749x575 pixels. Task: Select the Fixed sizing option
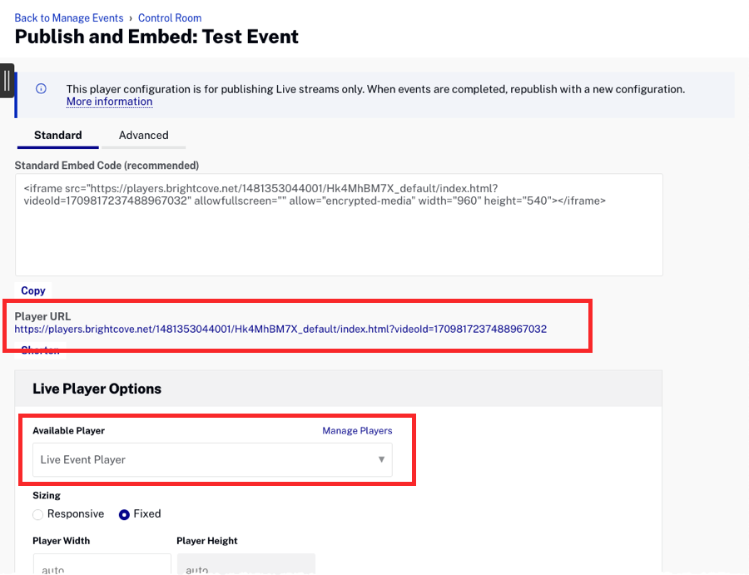pyautogui.click(x=124, y=514)
